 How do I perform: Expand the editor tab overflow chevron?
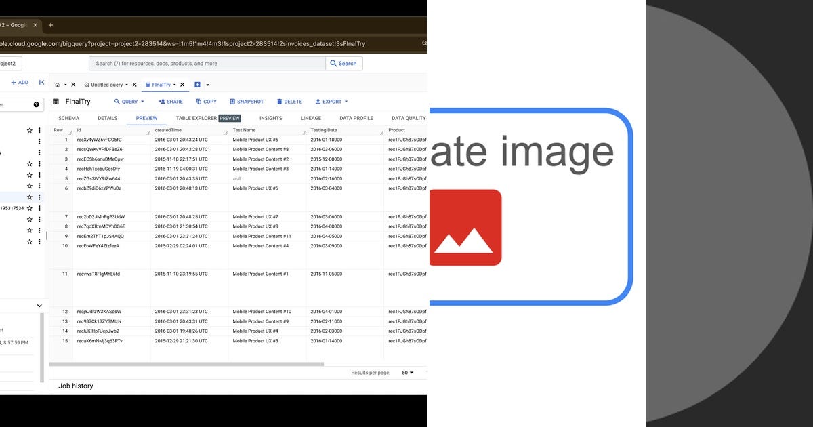[207, 85]
